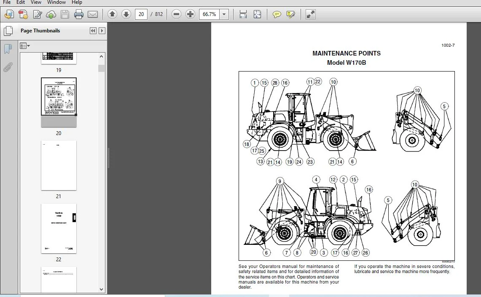This screenshot has height=297, width=481.
Task: Click the MAINTENANCE POINTS heading text
Action: click(x=347, y=53)
